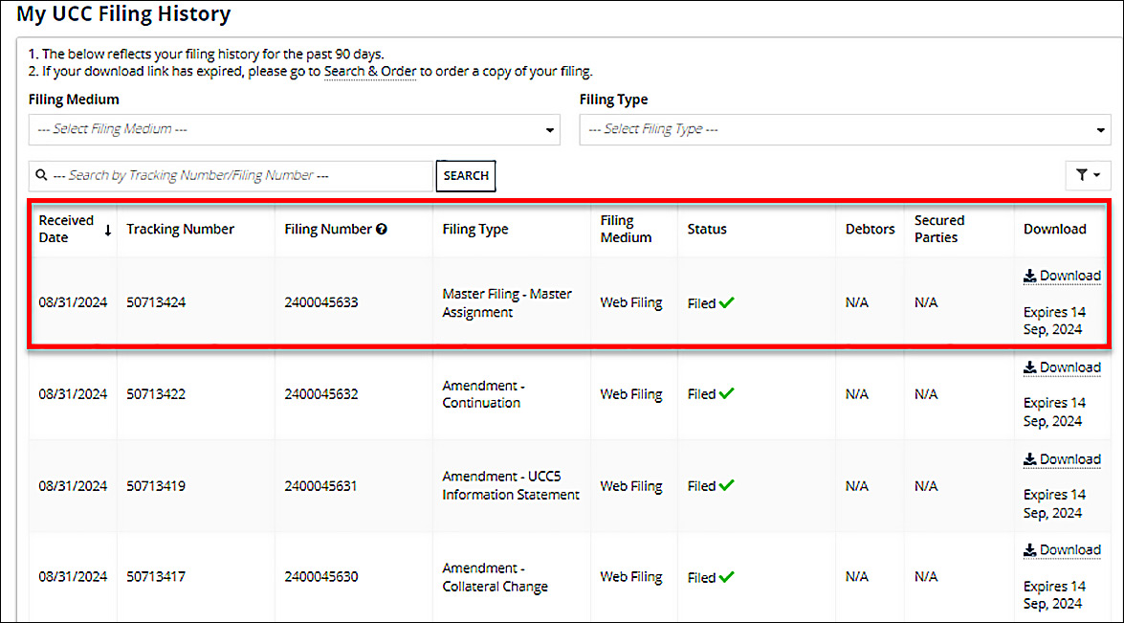This screenshot has width=1124, height=623.
Task: Click the Received Date sort arrow
Action: 108,230
